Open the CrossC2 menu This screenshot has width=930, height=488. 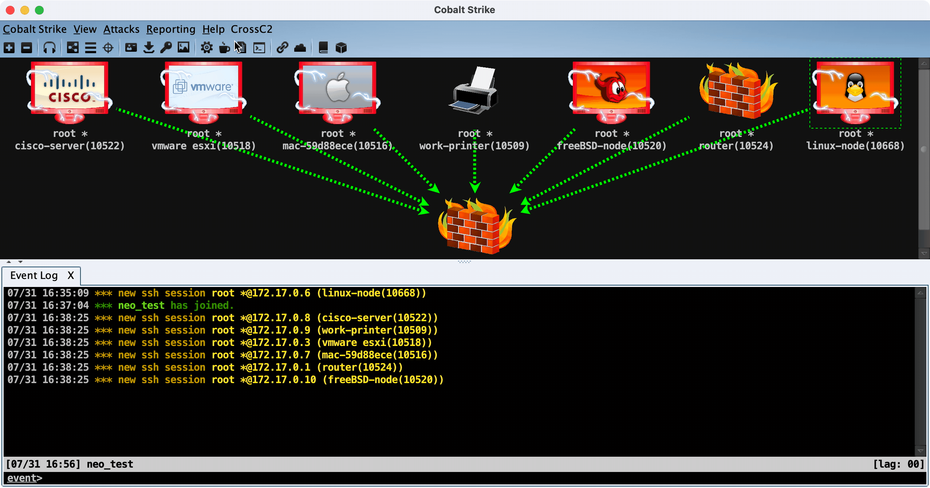(251, 29)
